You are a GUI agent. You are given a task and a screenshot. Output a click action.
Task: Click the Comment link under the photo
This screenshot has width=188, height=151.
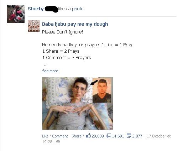click(x=60, y=136)
